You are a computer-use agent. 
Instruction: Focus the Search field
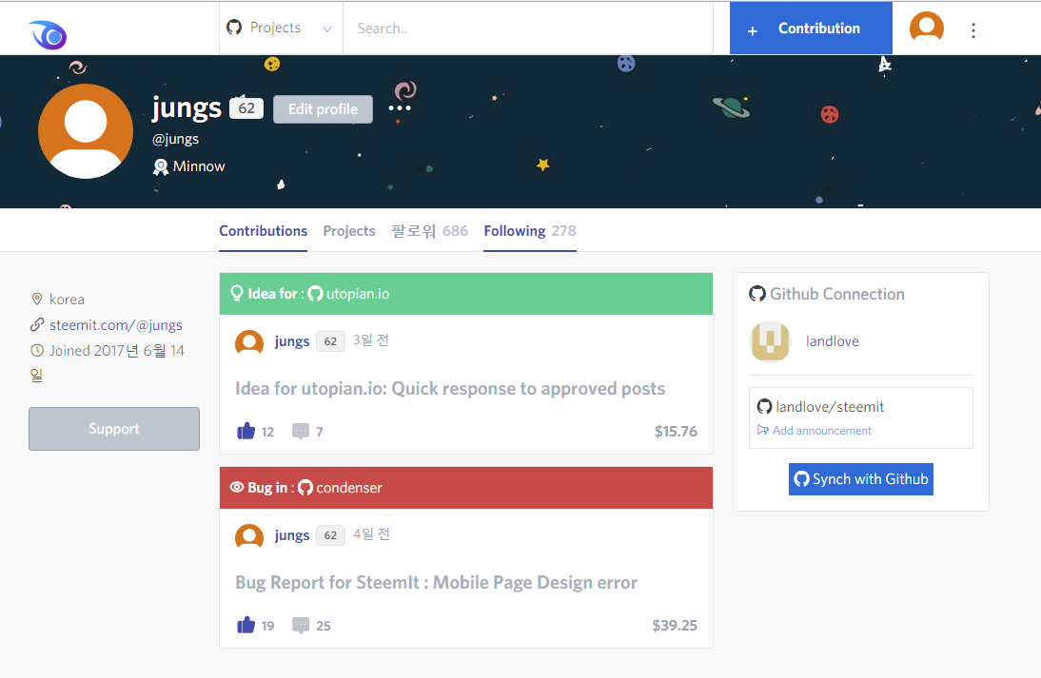(x=528, y=28)
